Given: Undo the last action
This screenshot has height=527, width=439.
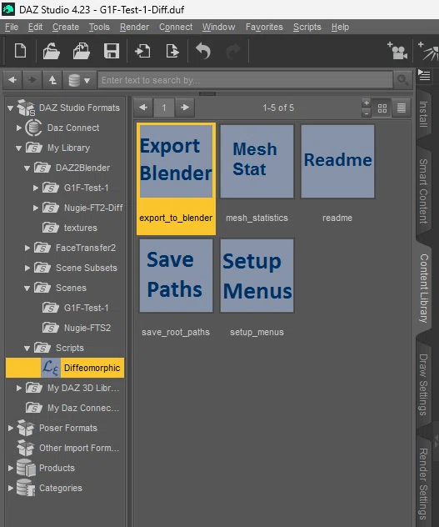Looking at the screenshot, I should click(203, 51).
